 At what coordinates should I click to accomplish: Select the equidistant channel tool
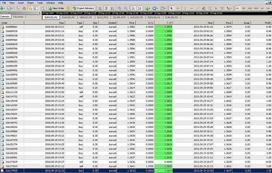tap(204, 8)
